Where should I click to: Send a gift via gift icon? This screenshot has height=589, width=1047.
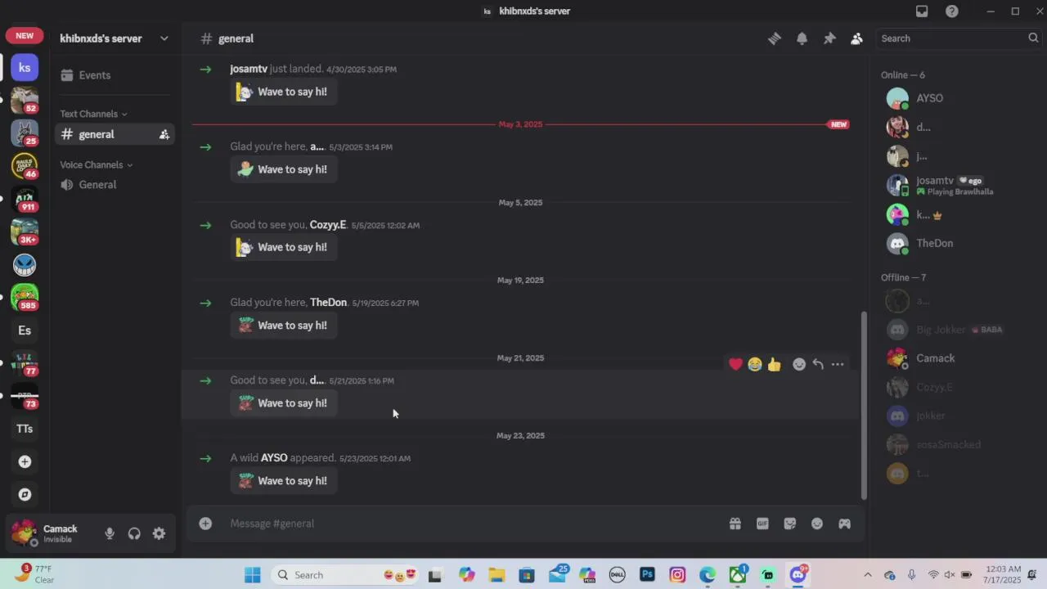click(735, 524)
